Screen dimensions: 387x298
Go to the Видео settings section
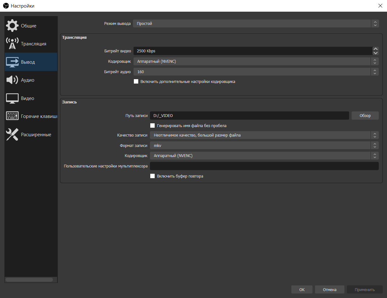(x=31, y=98)
